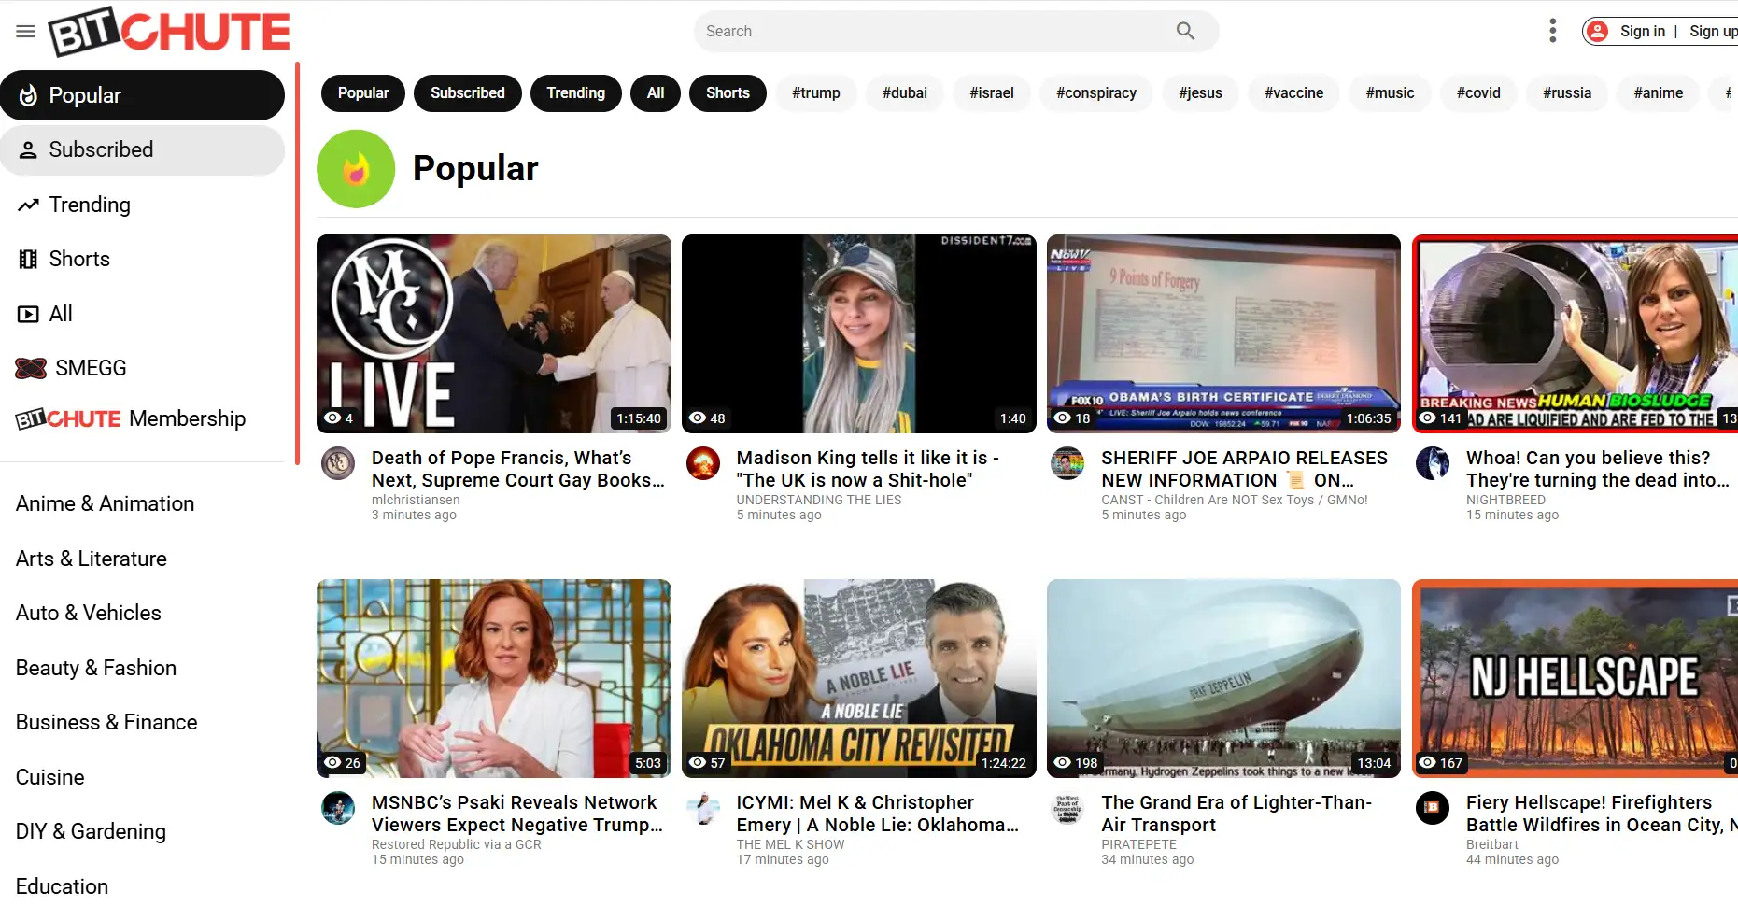Focus the Search input field
Screen dimensions: 1738x920
tap(934, 31)
